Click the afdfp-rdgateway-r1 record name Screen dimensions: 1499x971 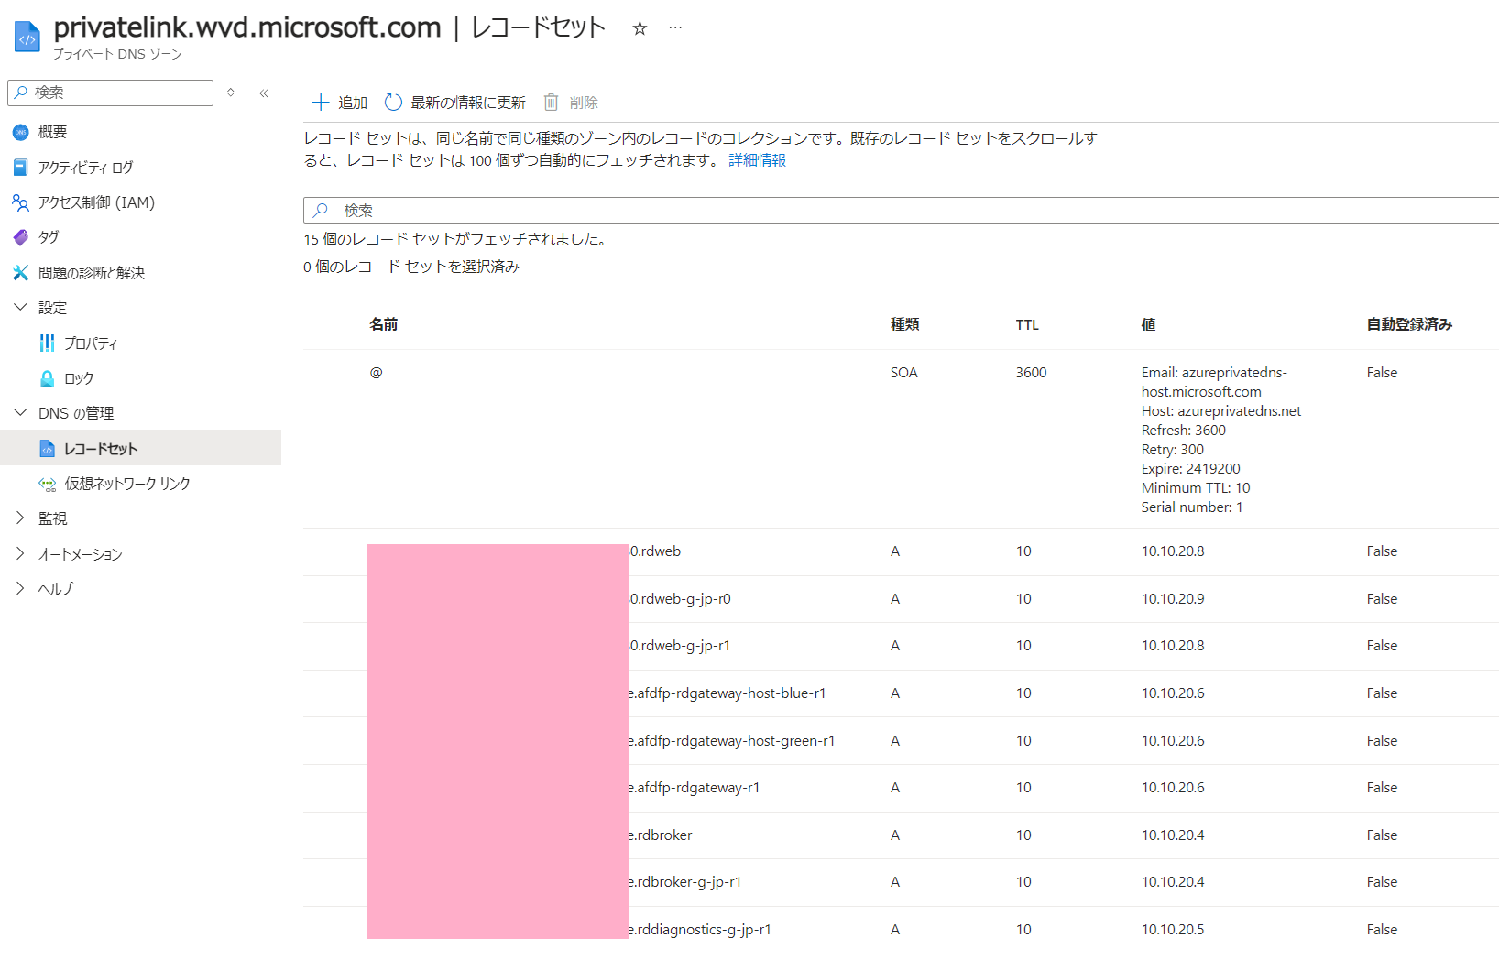coord(694,788)
